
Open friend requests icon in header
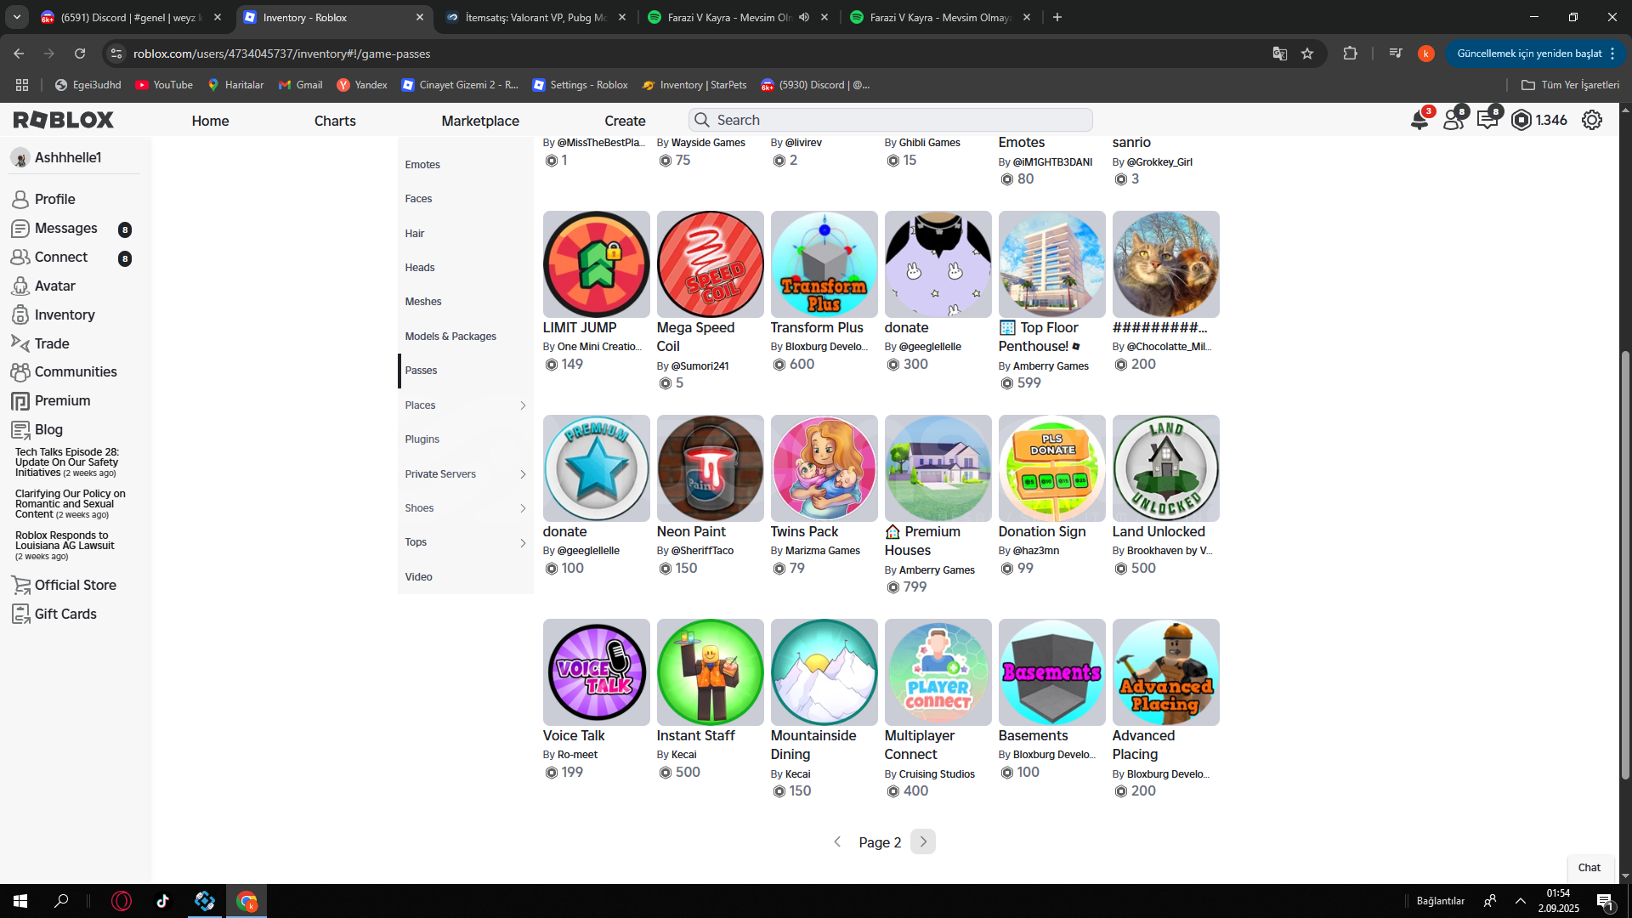pyautogui.click(x=1453, y=120)
